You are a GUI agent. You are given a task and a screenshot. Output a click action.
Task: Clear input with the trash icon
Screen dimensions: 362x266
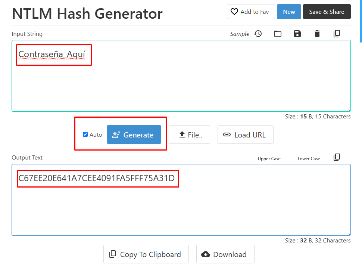317,34
